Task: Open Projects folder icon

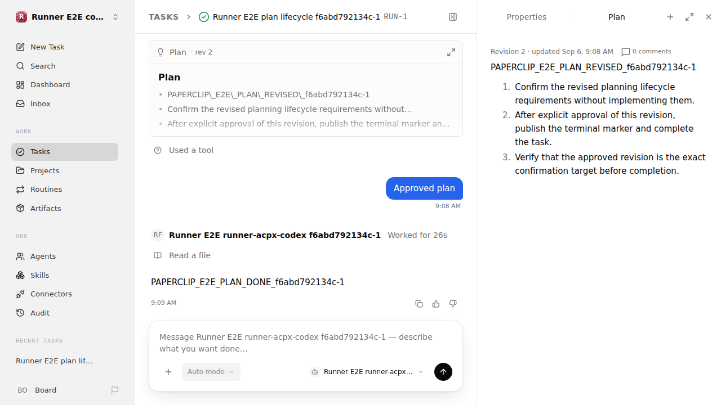Action: [x=20, y=170]
